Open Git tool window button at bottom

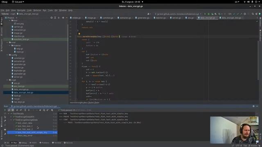coord(7,143)
